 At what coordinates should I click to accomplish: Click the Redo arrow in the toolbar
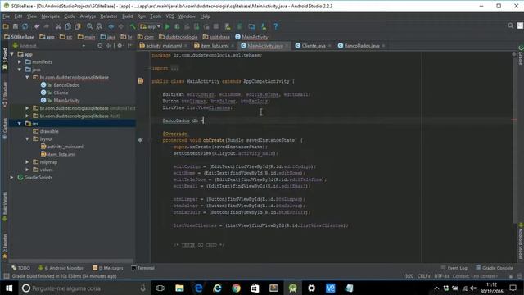(46, 26)
